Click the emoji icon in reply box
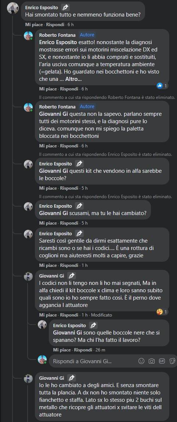177x422 pixels. coord(141,361)
